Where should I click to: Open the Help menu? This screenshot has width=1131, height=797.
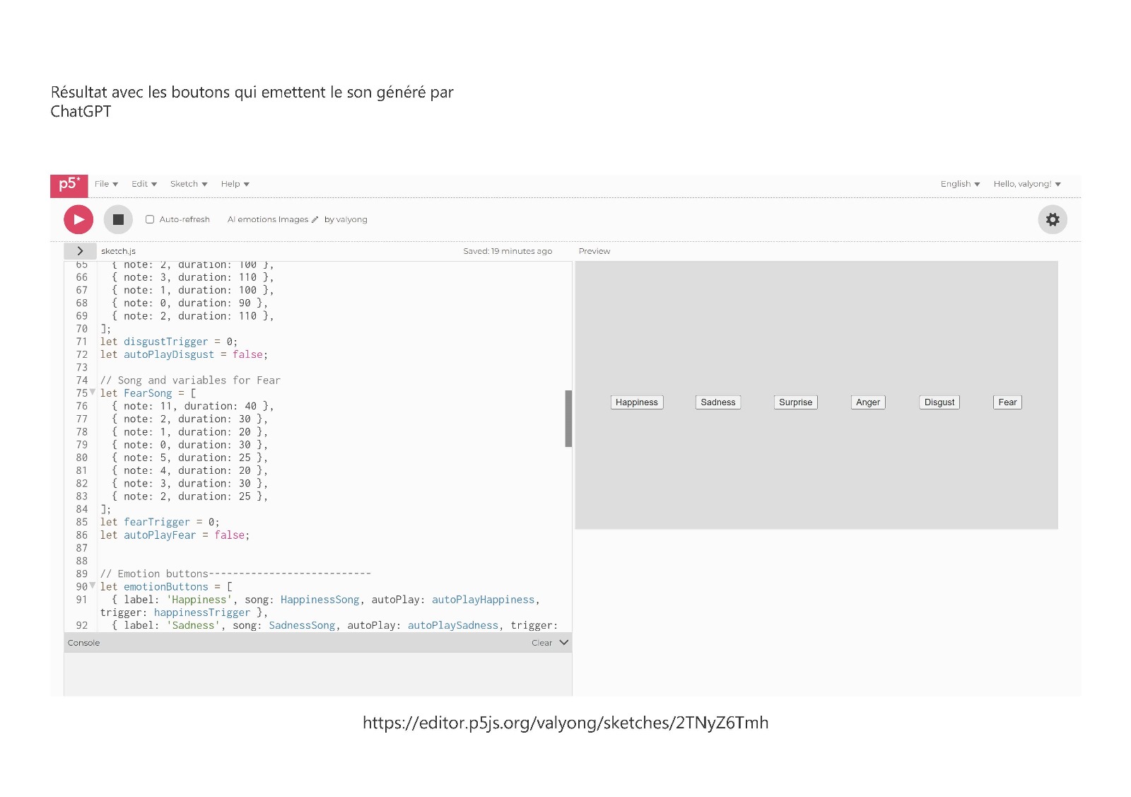[x=235, y=184]
